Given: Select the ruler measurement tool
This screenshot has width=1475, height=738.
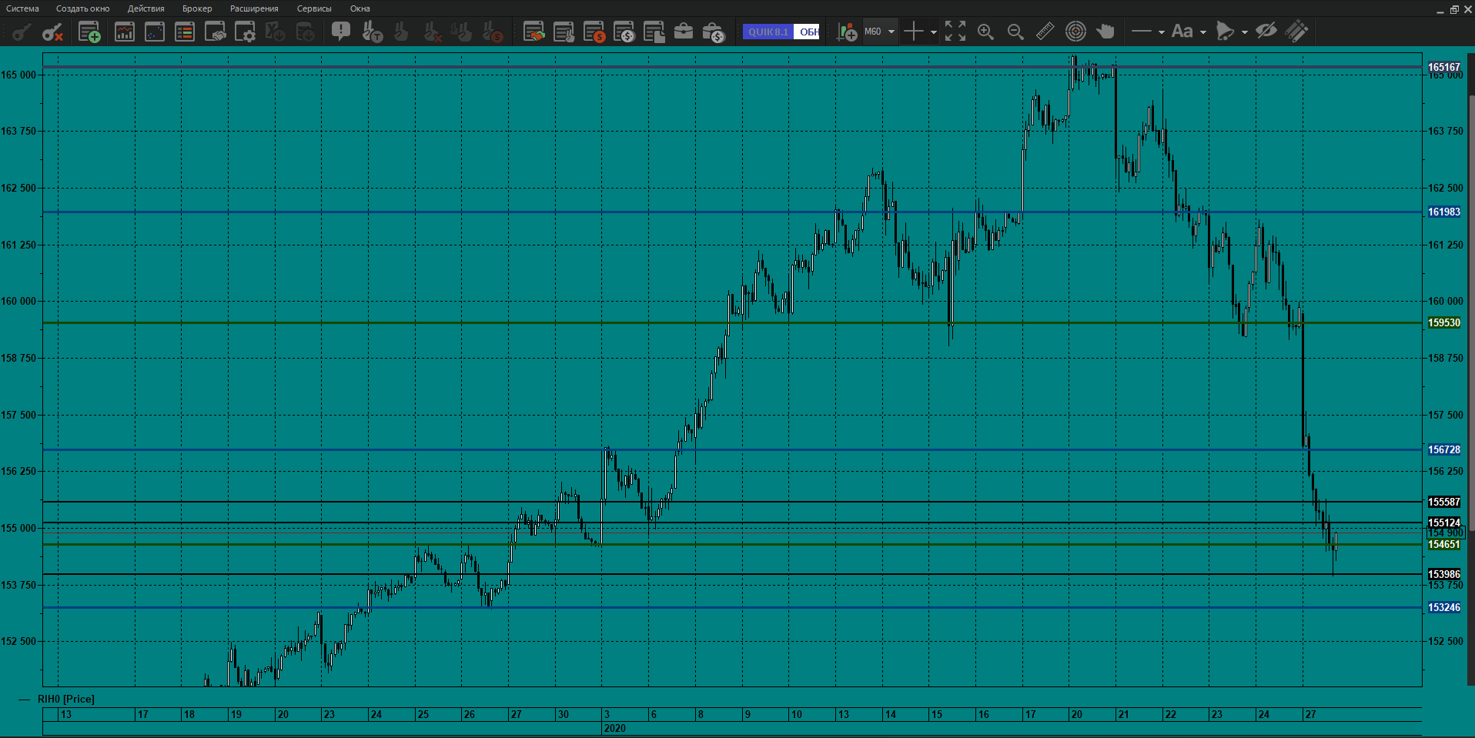Looking at the screenshot, I should (1045, 32).
